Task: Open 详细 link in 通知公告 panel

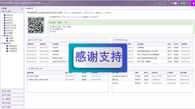Action: pos(41,69)
